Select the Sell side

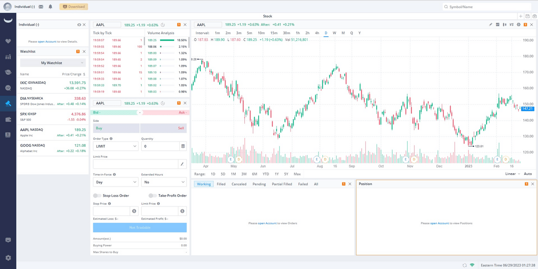click(164, 128)
